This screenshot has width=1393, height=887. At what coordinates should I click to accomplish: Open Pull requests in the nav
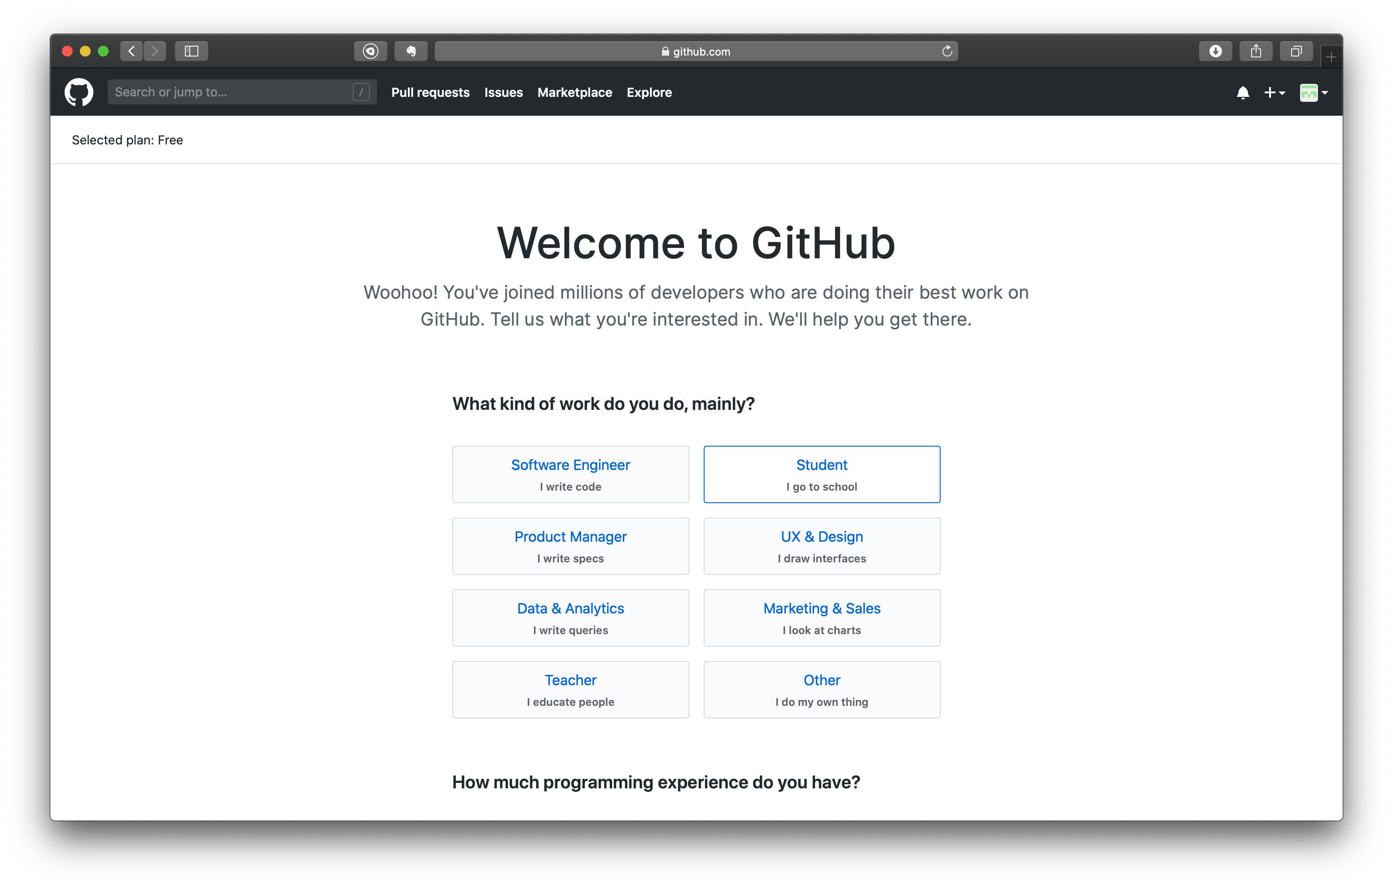(x=430, y=92)
